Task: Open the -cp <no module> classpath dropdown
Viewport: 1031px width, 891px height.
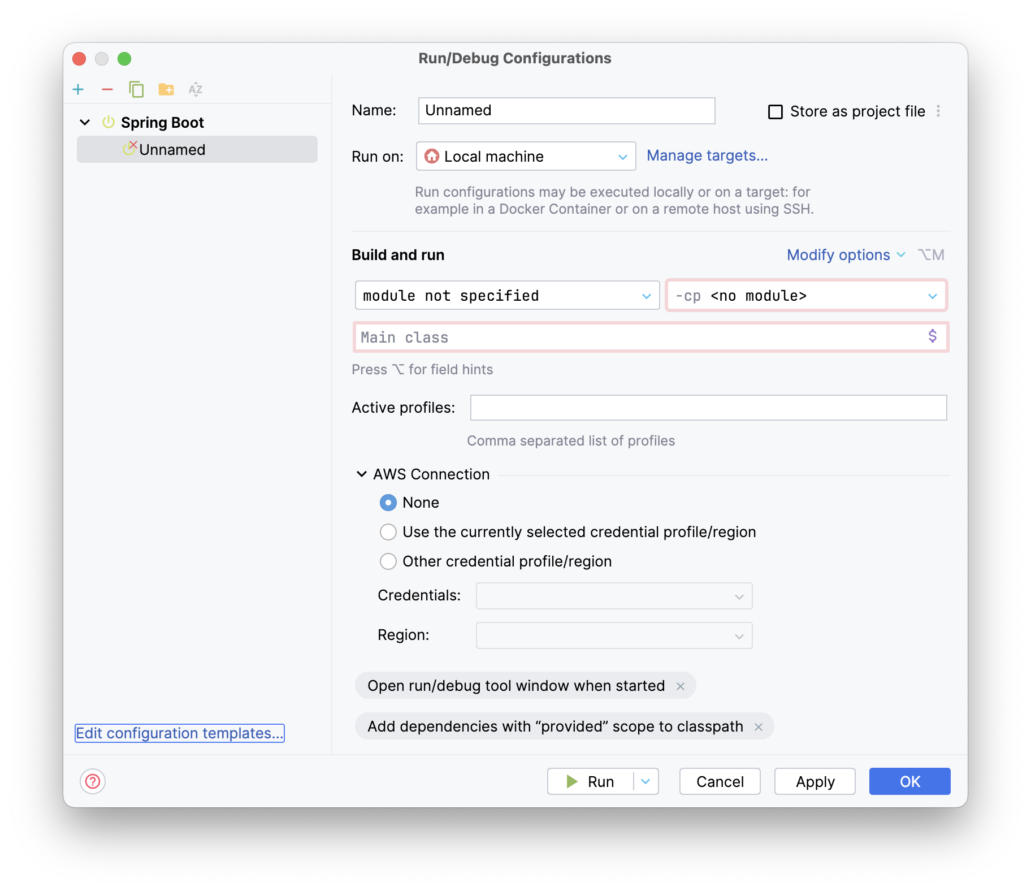Action: tap(807, 295)
